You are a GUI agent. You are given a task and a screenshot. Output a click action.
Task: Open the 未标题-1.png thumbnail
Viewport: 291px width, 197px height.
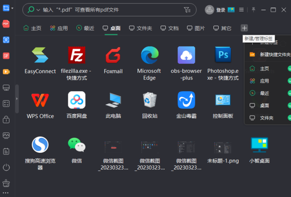223,148
